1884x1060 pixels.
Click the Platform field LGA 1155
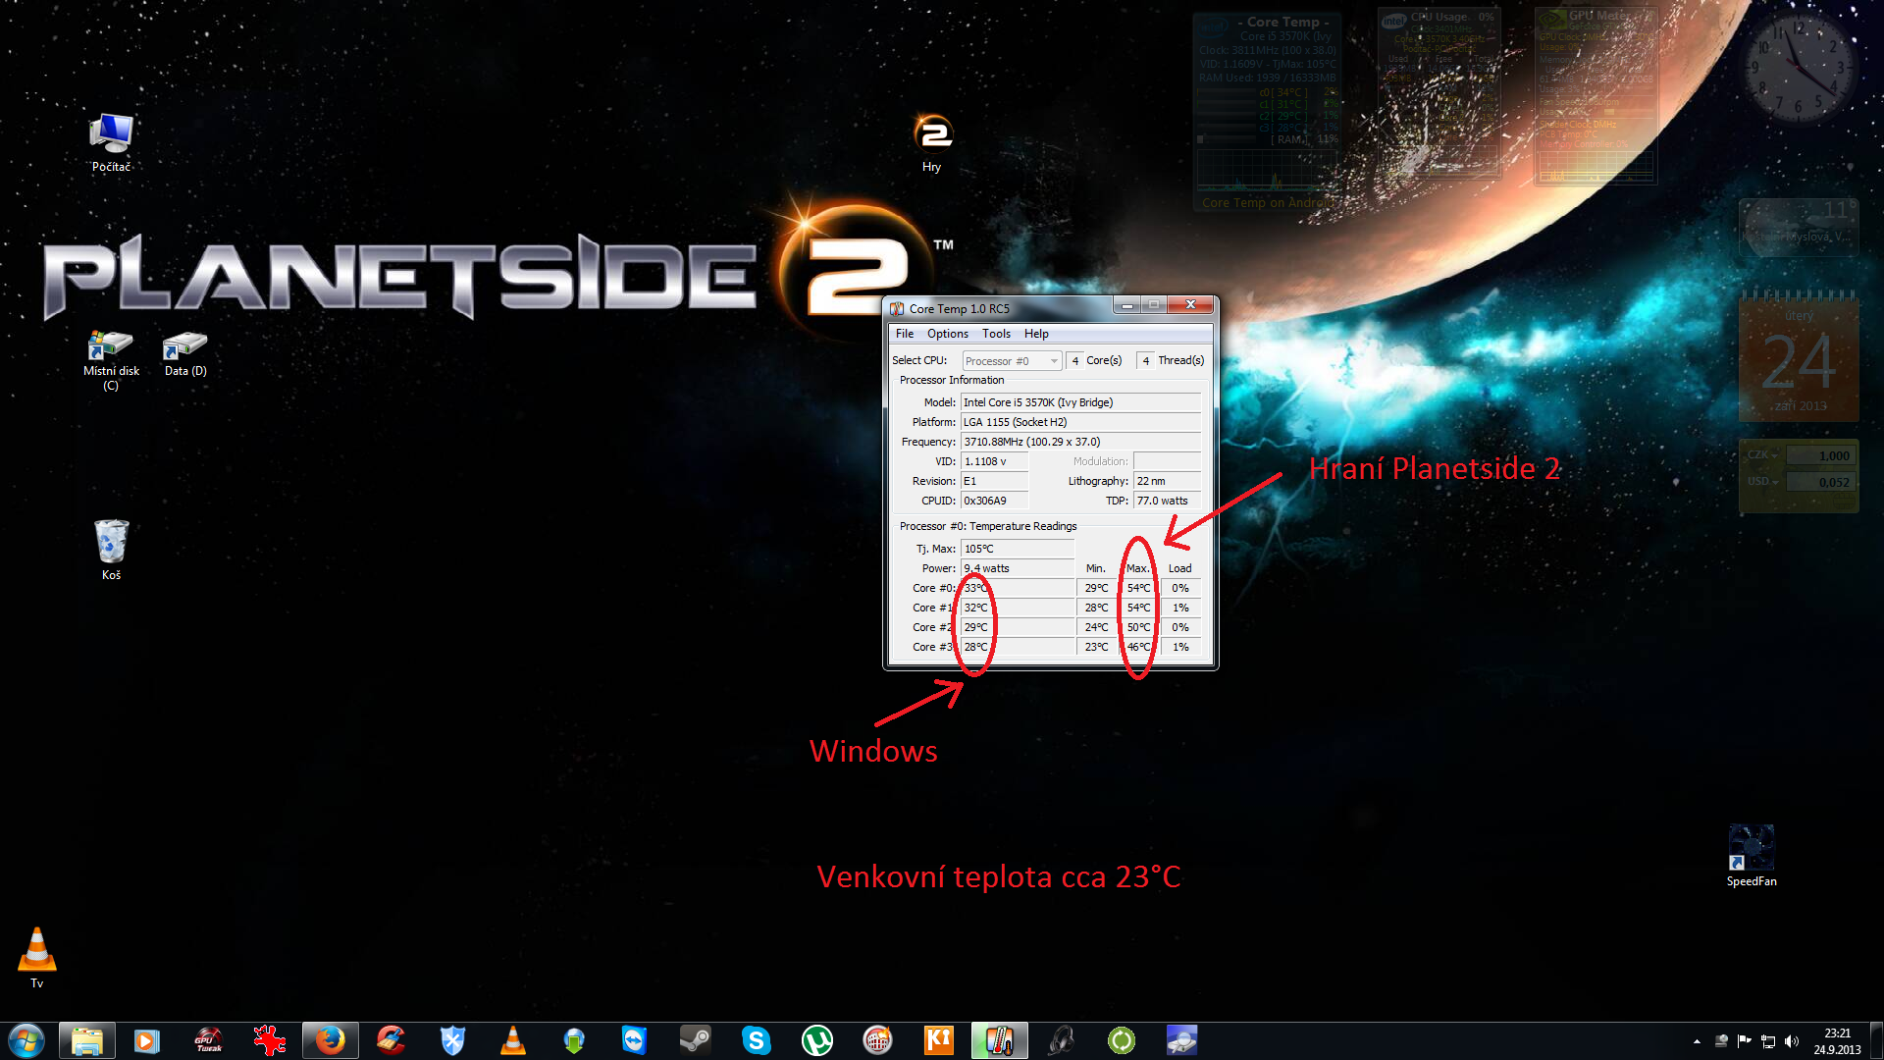coord(1081,422)
